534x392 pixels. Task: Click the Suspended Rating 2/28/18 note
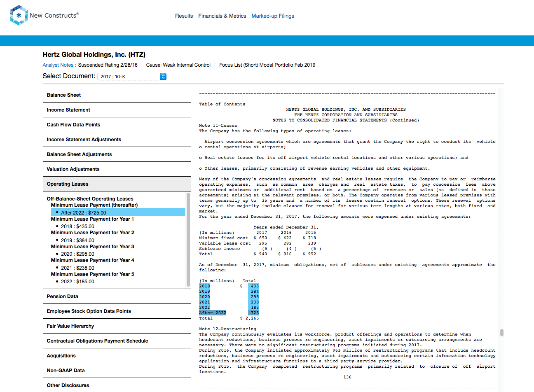[108, 65]
